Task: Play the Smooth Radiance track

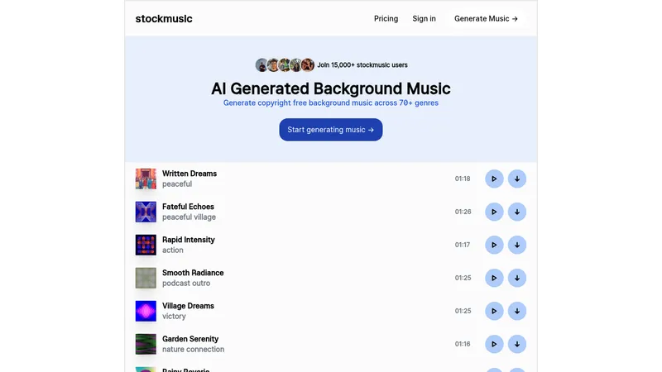Action: [x=494, y=278]
